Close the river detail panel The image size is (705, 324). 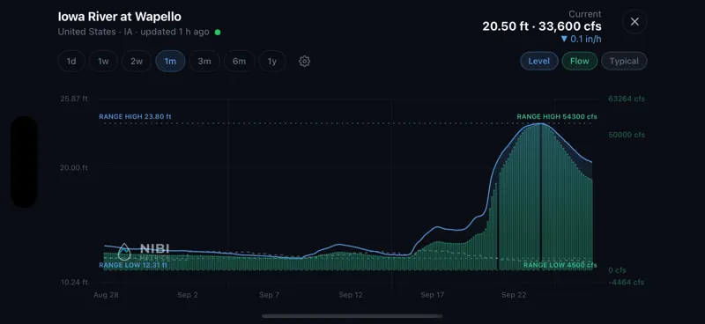(634, 21)
